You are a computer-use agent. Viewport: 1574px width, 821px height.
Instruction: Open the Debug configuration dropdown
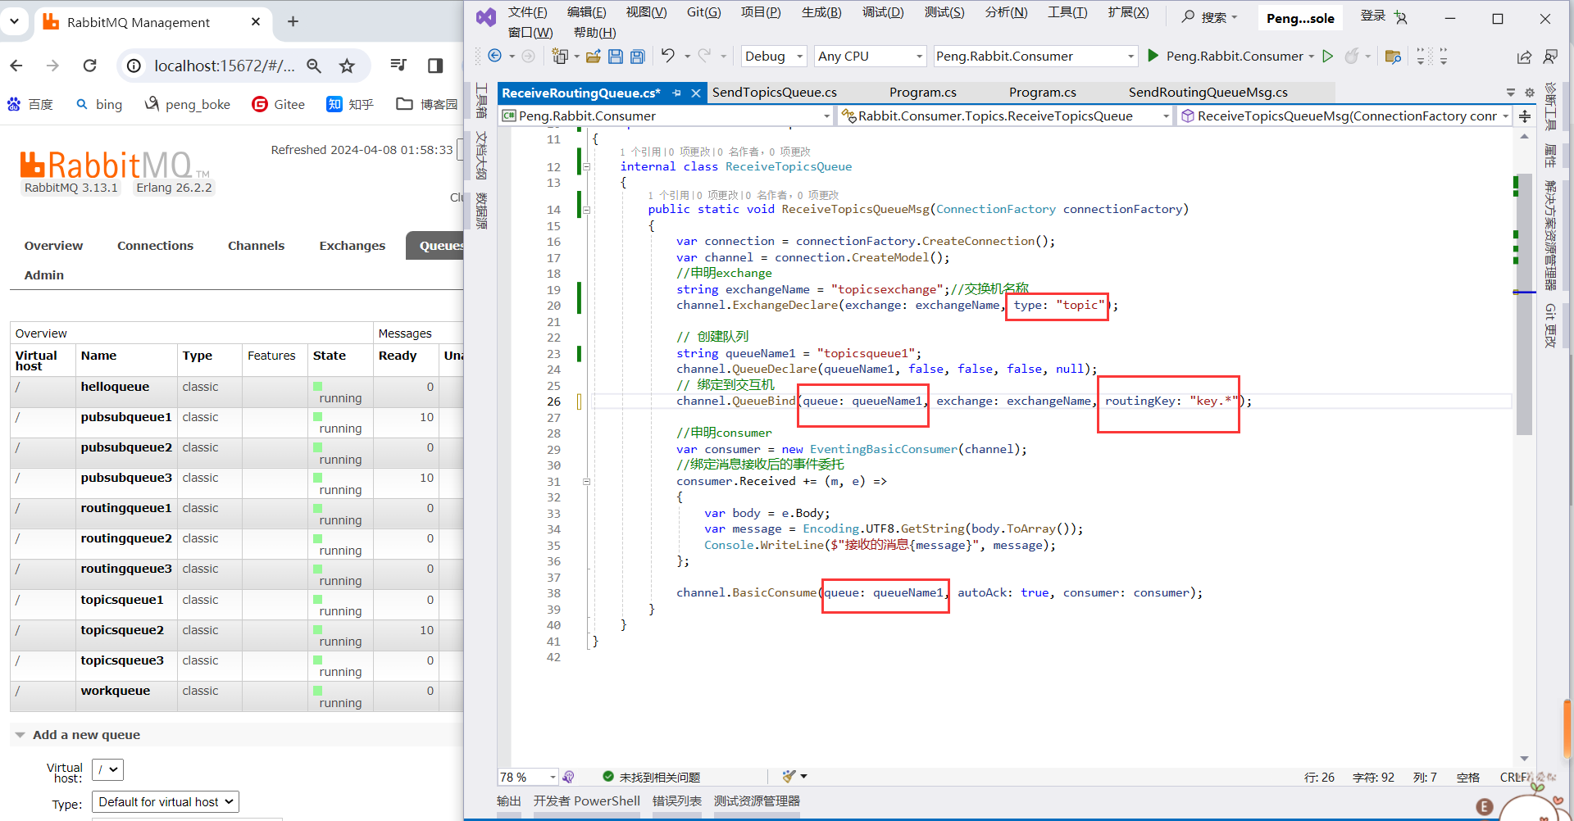pos(772,56)
